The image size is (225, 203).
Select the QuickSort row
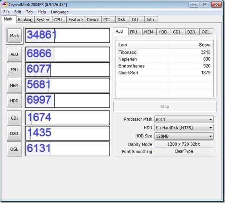click(165, 73)
